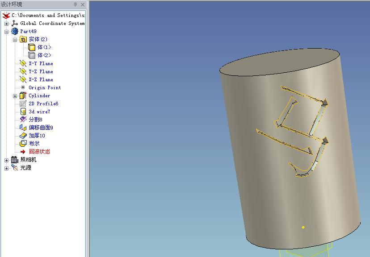Expand the 光源 node

point(6,168)
